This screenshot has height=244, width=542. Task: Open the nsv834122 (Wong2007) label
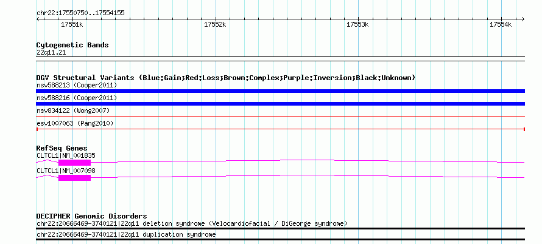point(73,110)
